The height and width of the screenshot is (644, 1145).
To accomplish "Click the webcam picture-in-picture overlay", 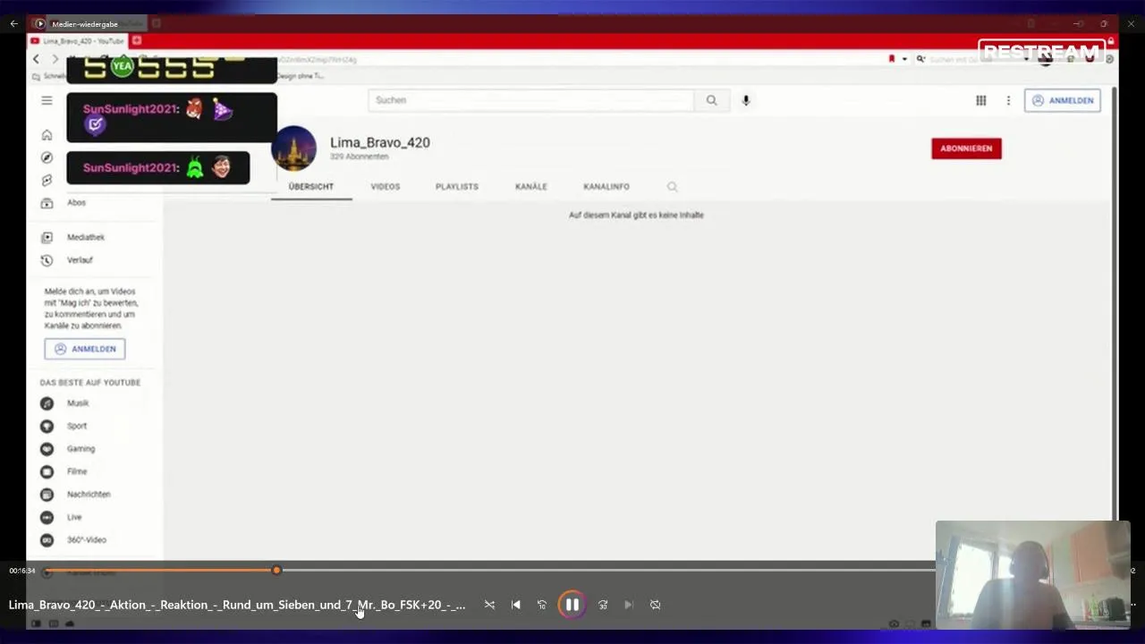I will (x=1032, y=575).
